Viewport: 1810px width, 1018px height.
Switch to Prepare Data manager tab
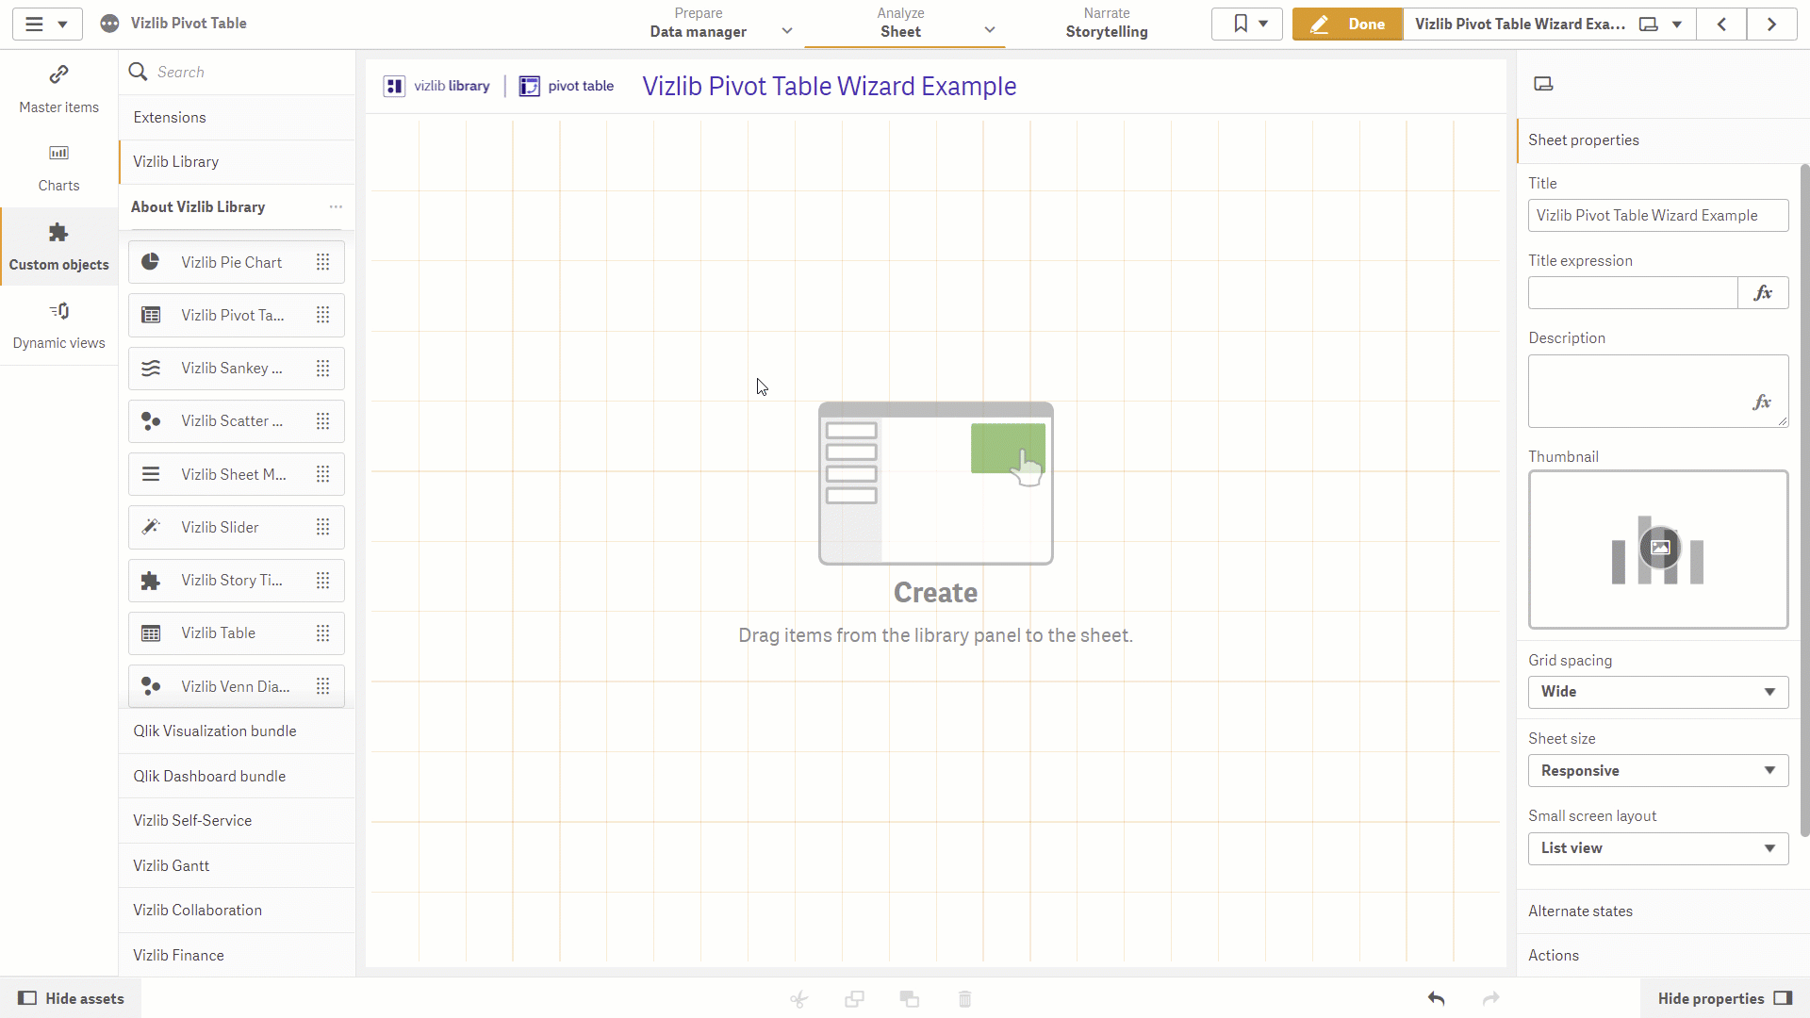click(x=699, y=24)
